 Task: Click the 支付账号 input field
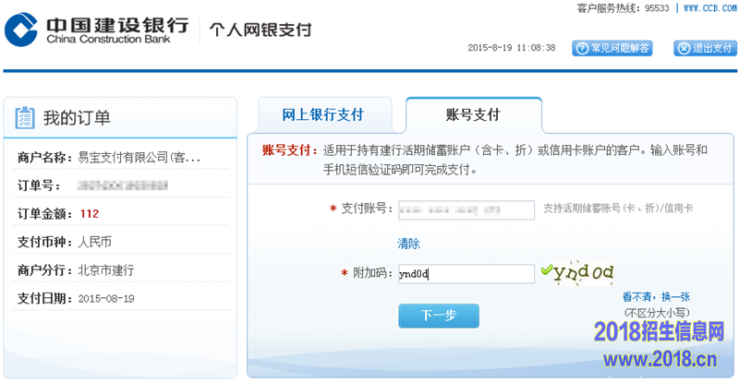click(x=466, y=209)
